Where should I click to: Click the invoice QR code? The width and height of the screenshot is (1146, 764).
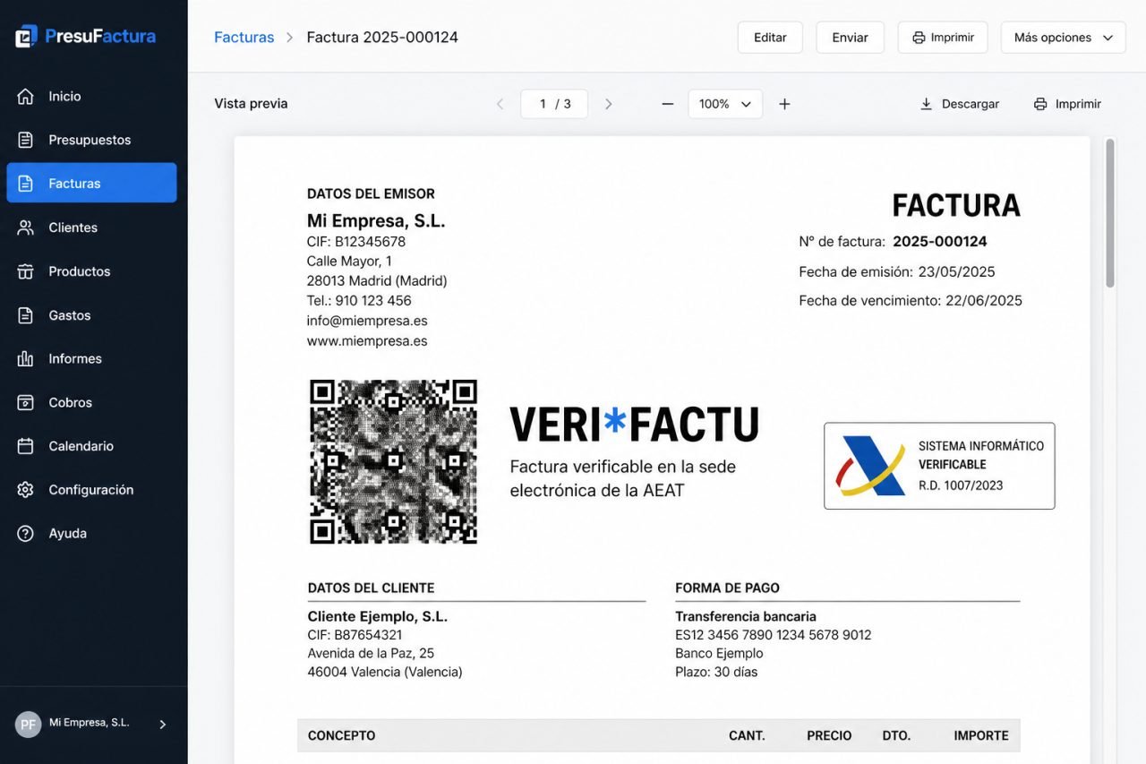(393, 461)
